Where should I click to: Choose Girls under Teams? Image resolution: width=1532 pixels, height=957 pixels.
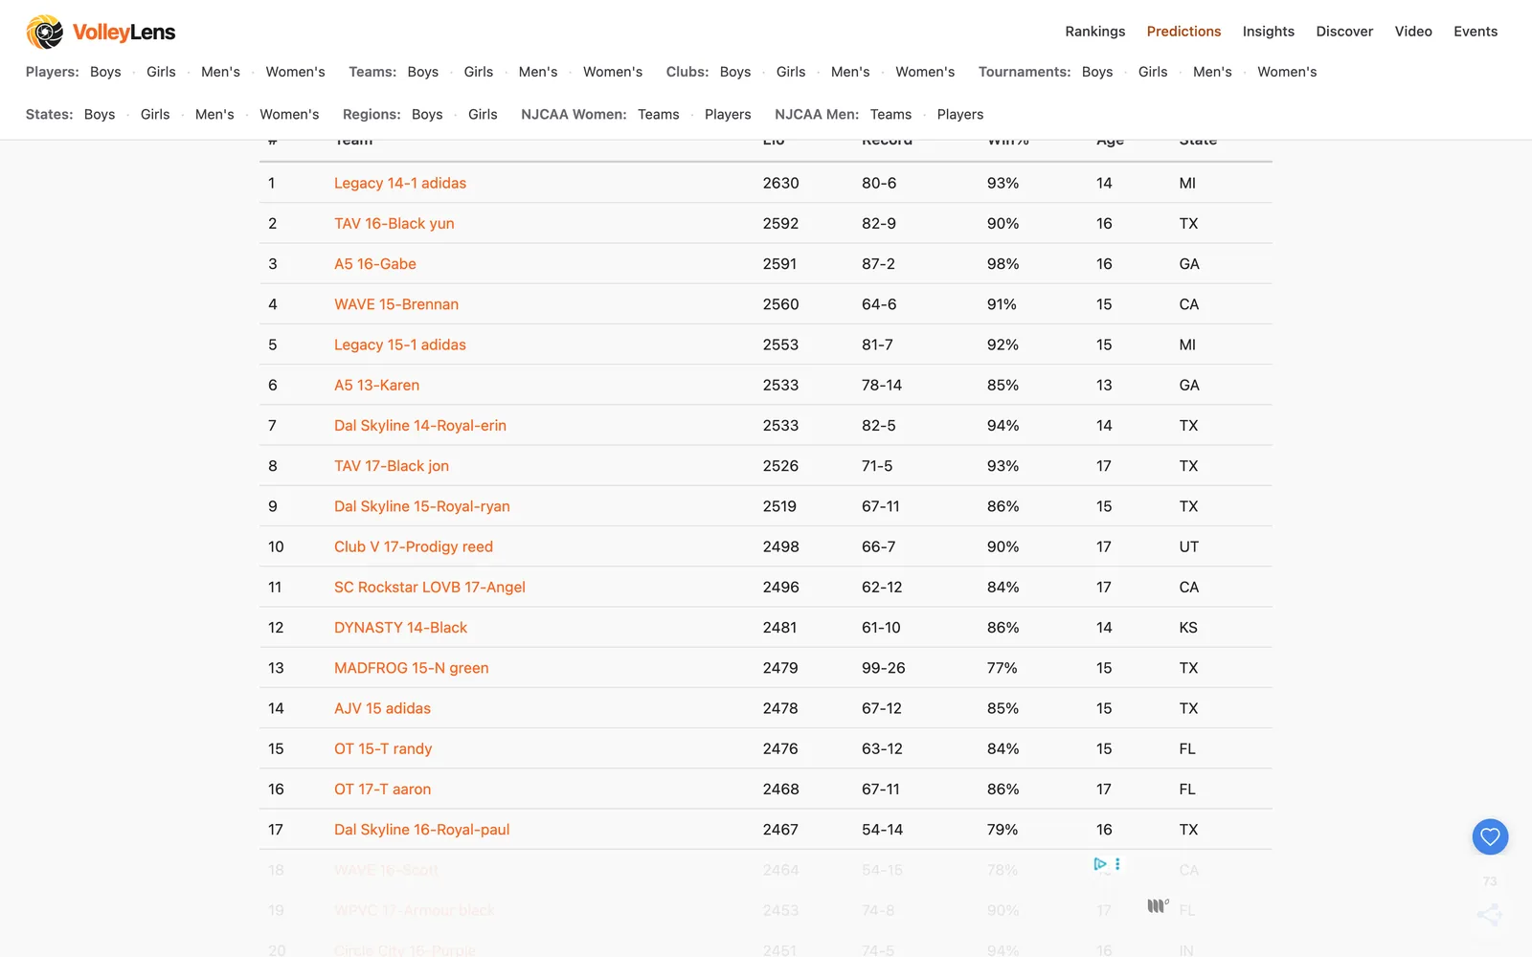[x=479, y=72]
